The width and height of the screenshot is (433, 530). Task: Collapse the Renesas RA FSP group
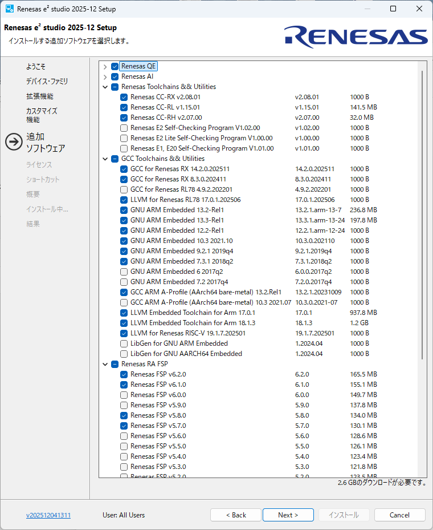(x=105, y=364)
